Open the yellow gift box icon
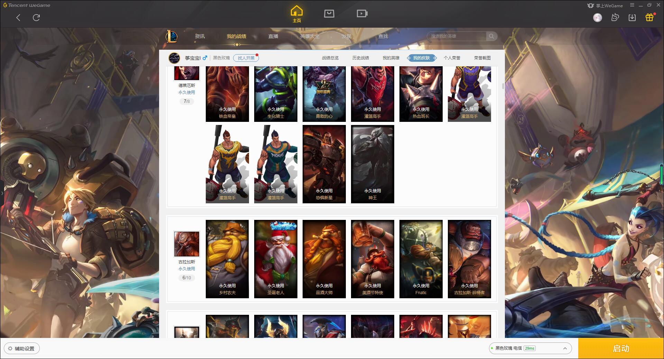The image size is (664, 359). [649, 18]
